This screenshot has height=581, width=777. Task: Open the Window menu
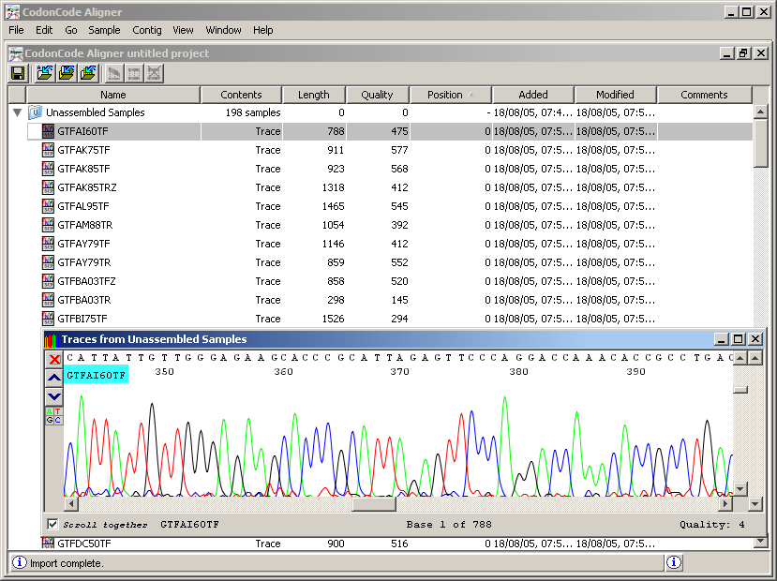[x=223, y=30]
